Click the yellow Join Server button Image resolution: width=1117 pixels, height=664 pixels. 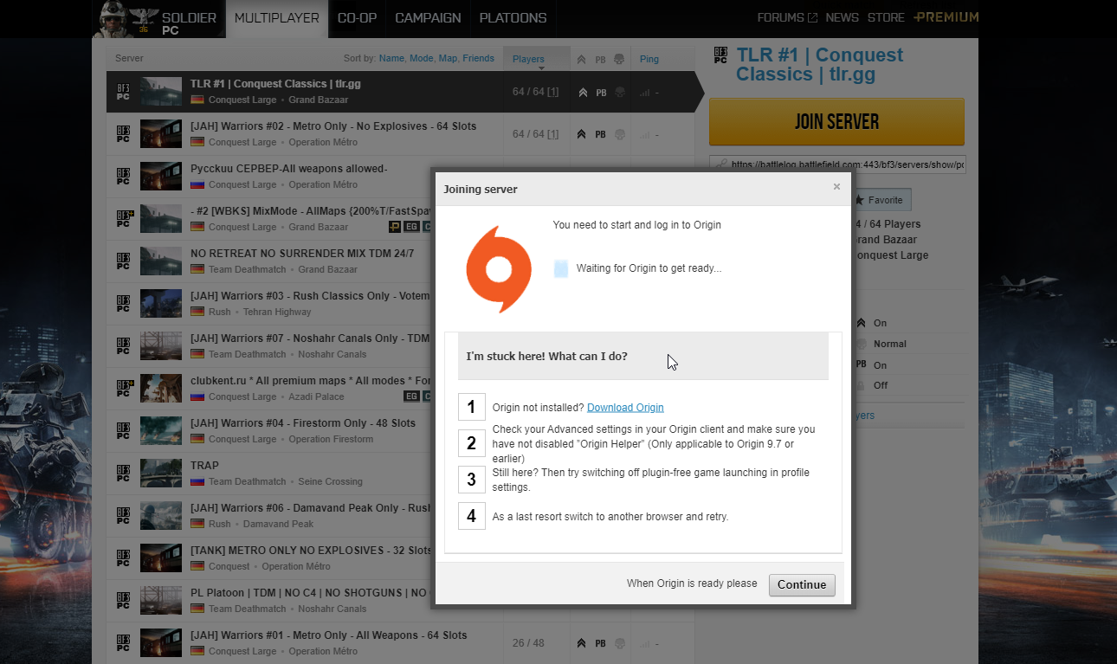tap(836, 122)
